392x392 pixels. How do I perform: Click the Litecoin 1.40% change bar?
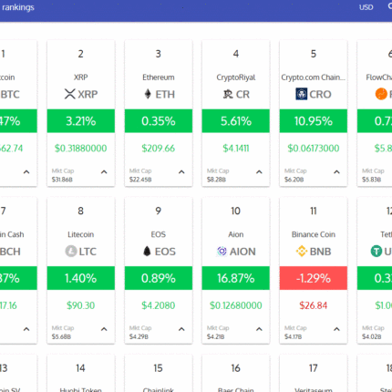tap(81, 278)
